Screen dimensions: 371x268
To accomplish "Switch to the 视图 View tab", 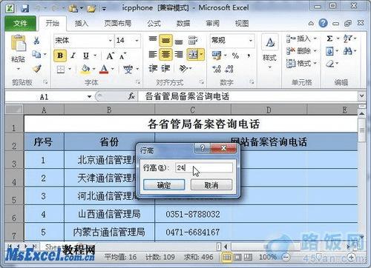I will click(x=242, y=24).
